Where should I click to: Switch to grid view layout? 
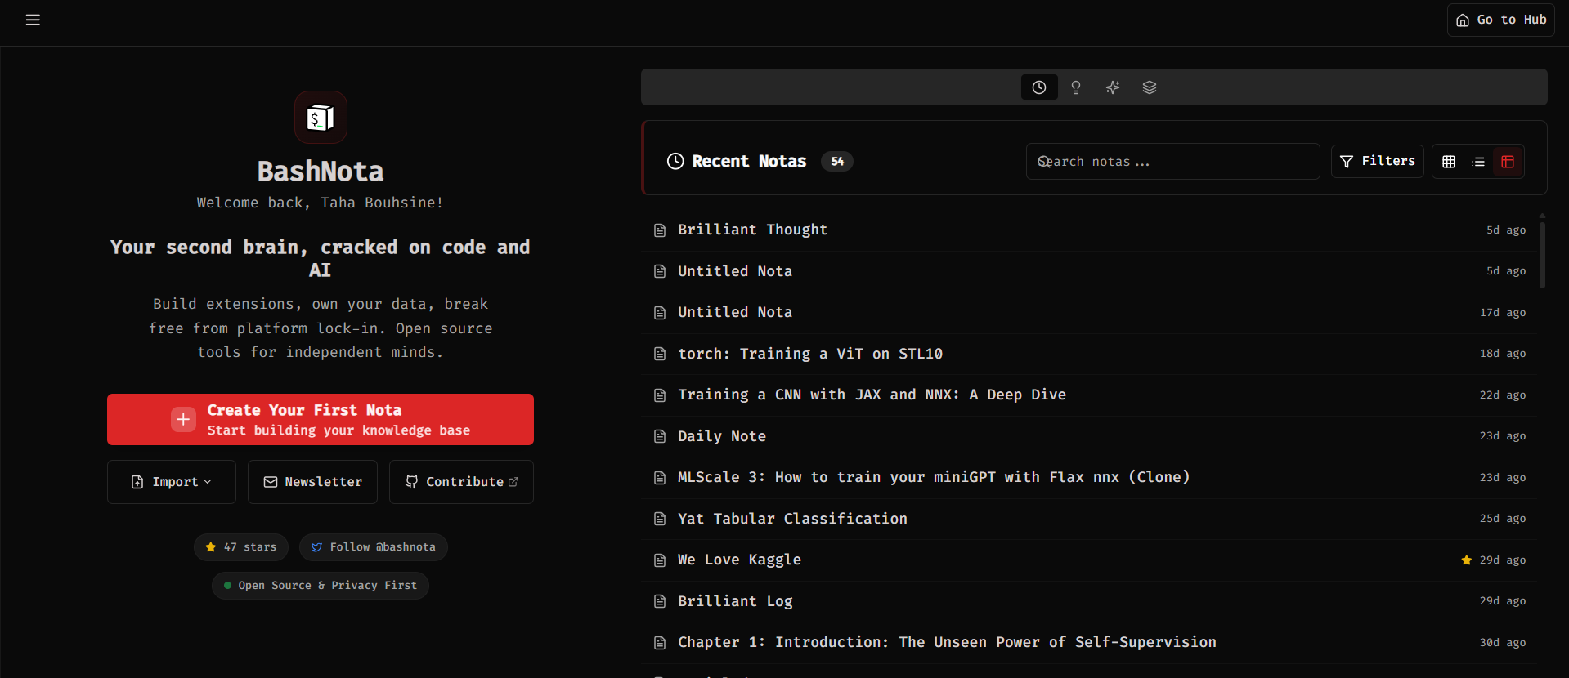click(1449, 162)
